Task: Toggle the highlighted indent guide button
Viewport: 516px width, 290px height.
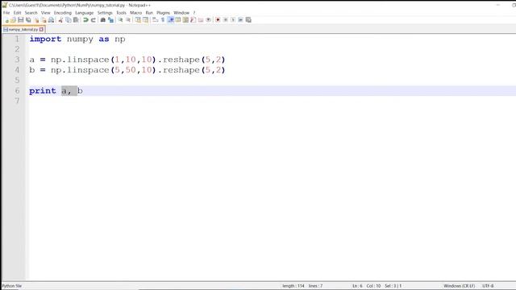Action: click(x=171, y=20)
